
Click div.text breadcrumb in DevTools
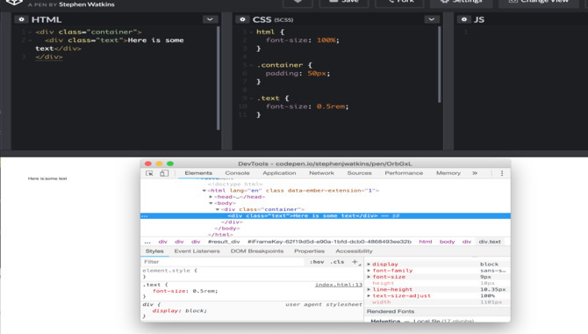(490, 242)
